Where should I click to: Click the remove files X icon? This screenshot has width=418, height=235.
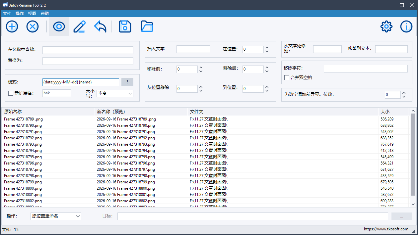coord(33,26)
